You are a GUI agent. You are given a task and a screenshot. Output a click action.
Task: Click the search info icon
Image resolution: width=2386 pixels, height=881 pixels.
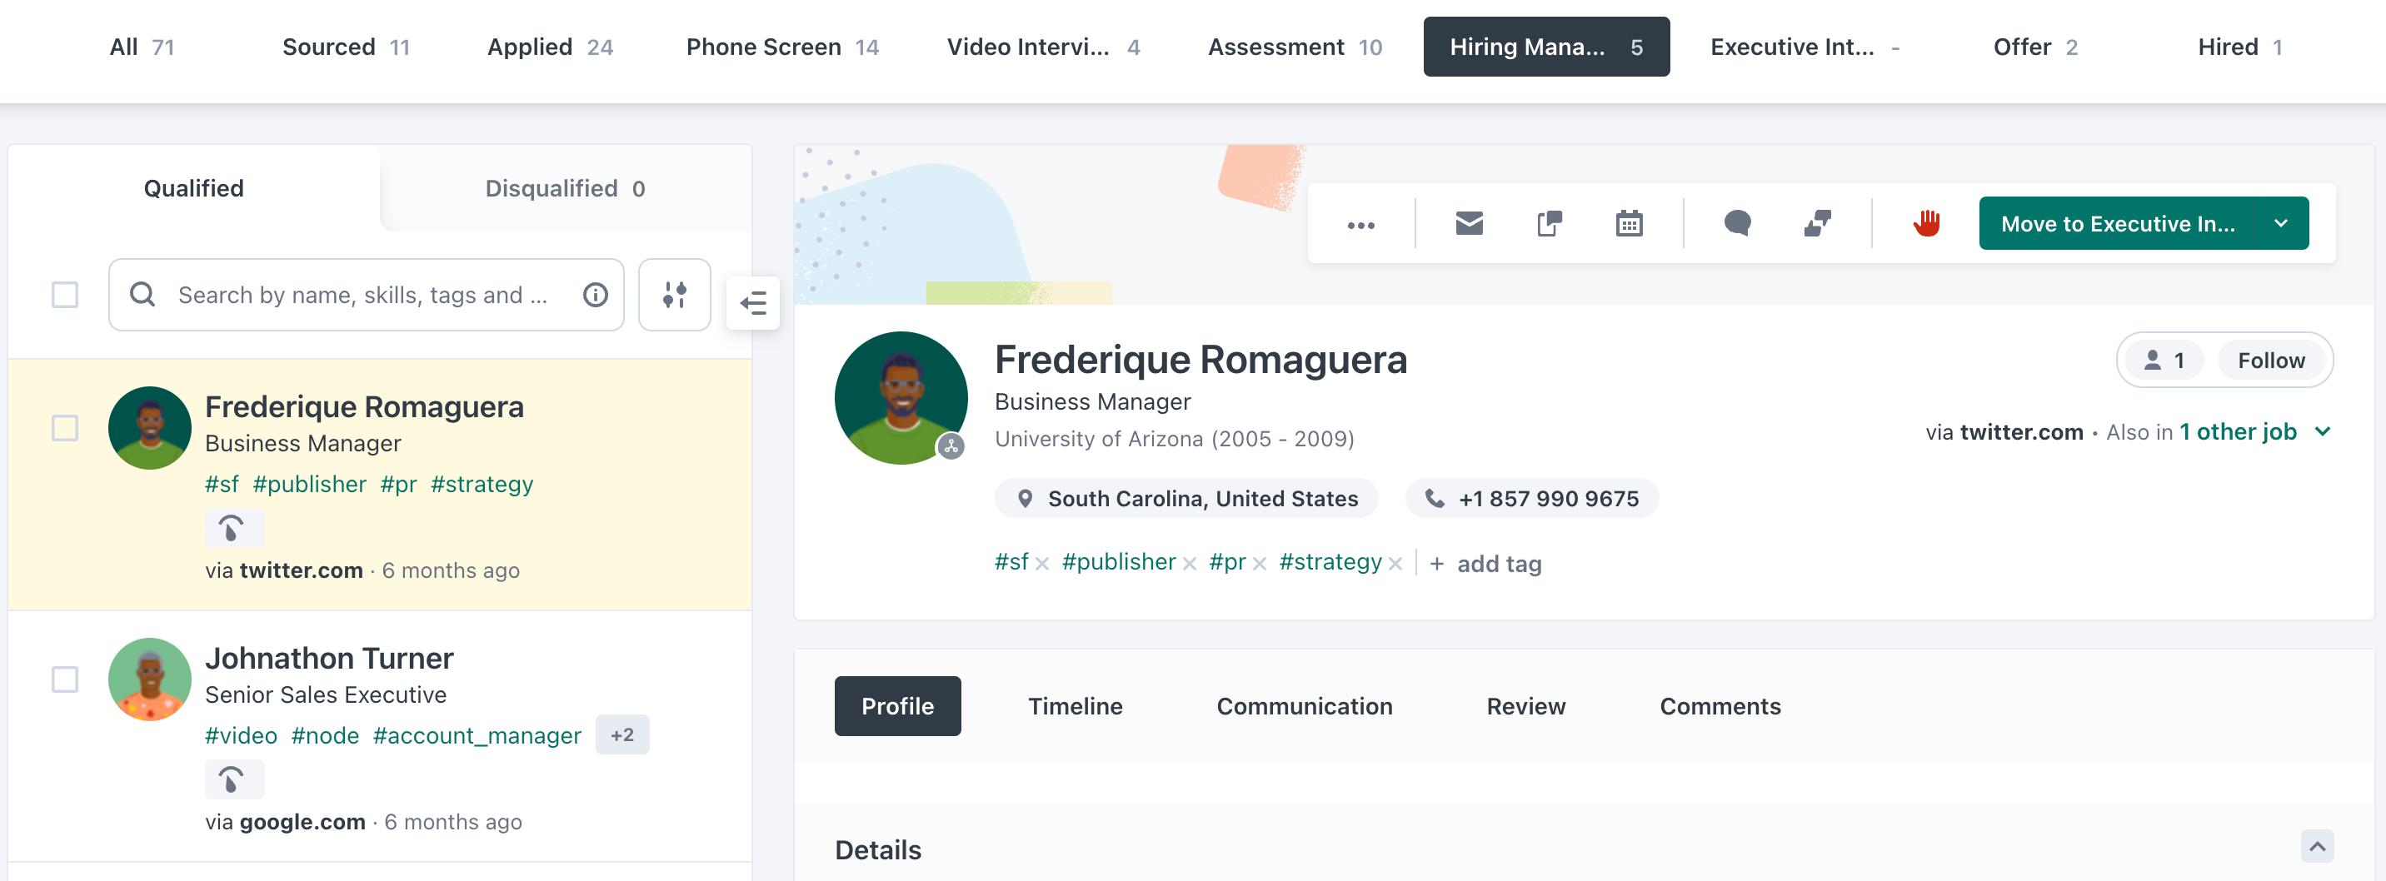(596, 294)
